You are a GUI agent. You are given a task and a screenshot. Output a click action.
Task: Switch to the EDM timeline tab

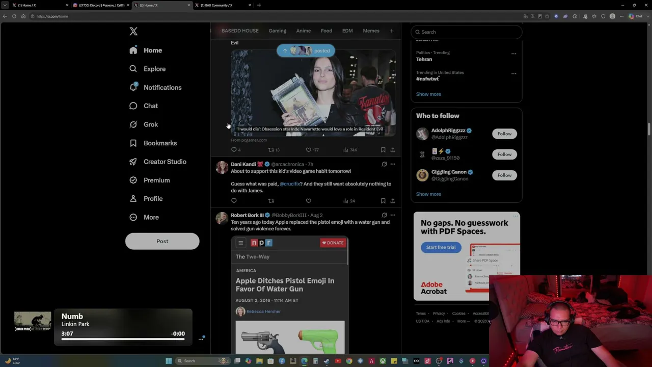pos(347,31)
